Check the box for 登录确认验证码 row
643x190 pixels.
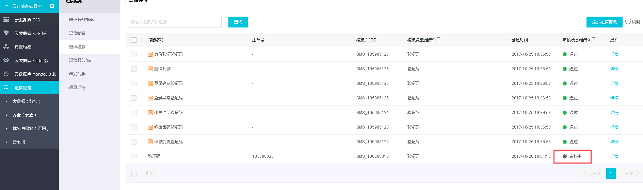pos(134,83)
